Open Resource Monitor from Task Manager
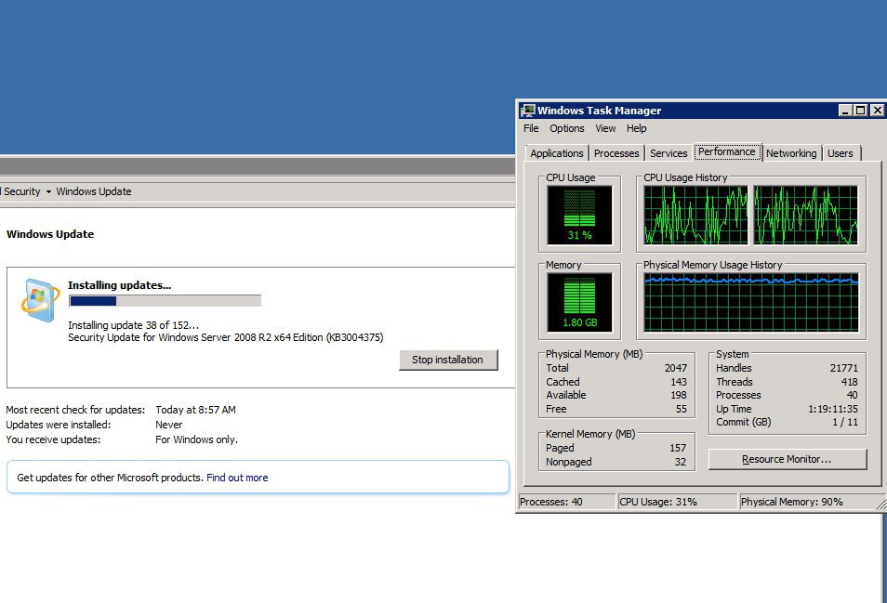Screen dimensions: 887x603 pos(787,459)
